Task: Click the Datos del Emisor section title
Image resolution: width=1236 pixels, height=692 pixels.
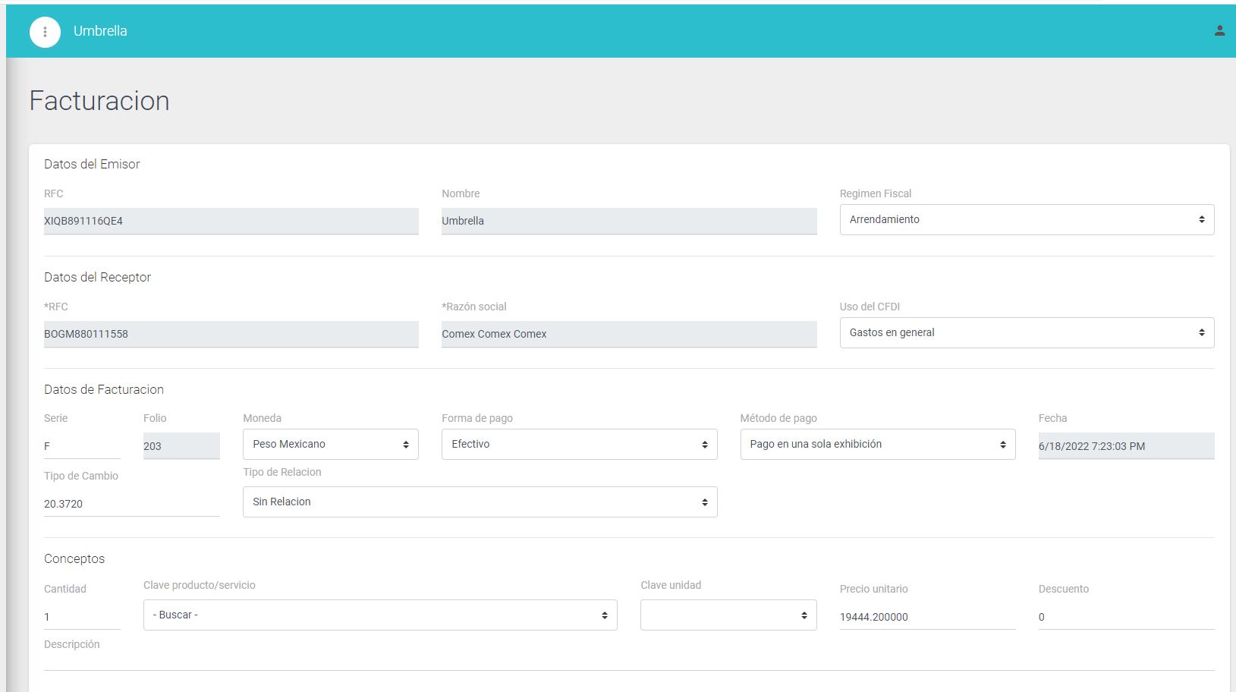Action: tap(92, 164)
